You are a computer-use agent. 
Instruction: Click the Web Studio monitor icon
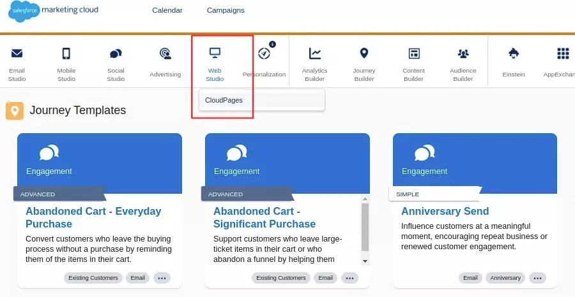coord(215,53)
